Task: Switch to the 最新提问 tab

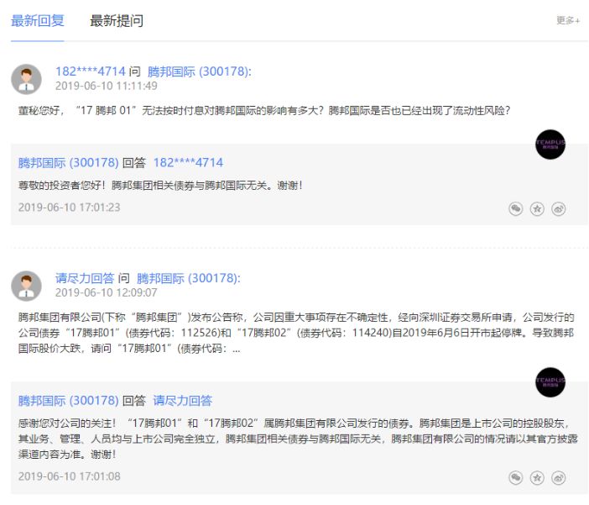Action: point(117,21)
